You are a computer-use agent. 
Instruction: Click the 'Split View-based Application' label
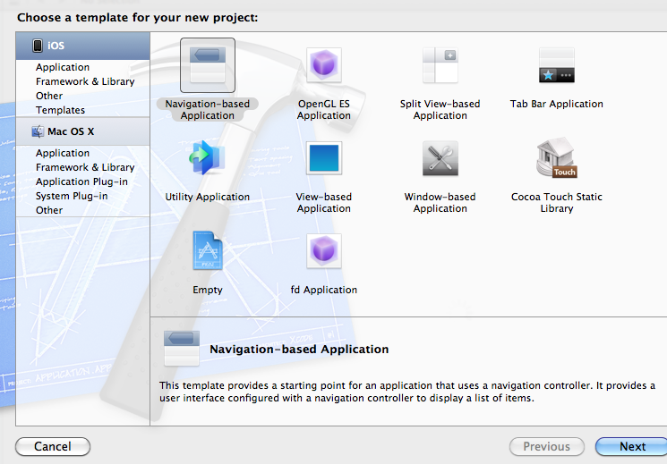[440, 110]
